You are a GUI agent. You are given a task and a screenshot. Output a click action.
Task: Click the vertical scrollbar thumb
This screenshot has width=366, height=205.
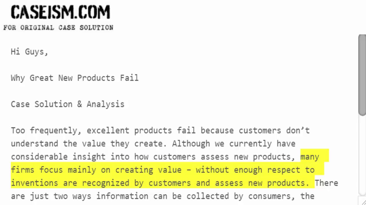click(x=362, y=75)
